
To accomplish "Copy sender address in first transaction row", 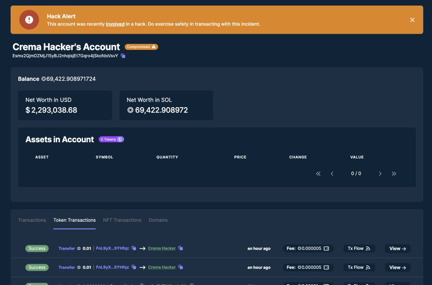I will (x=134, y=248).
